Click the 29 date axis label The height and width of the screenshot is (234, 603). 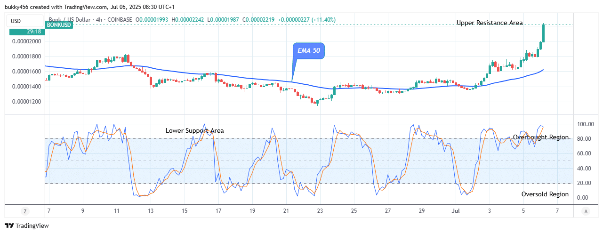pos(422,211)
